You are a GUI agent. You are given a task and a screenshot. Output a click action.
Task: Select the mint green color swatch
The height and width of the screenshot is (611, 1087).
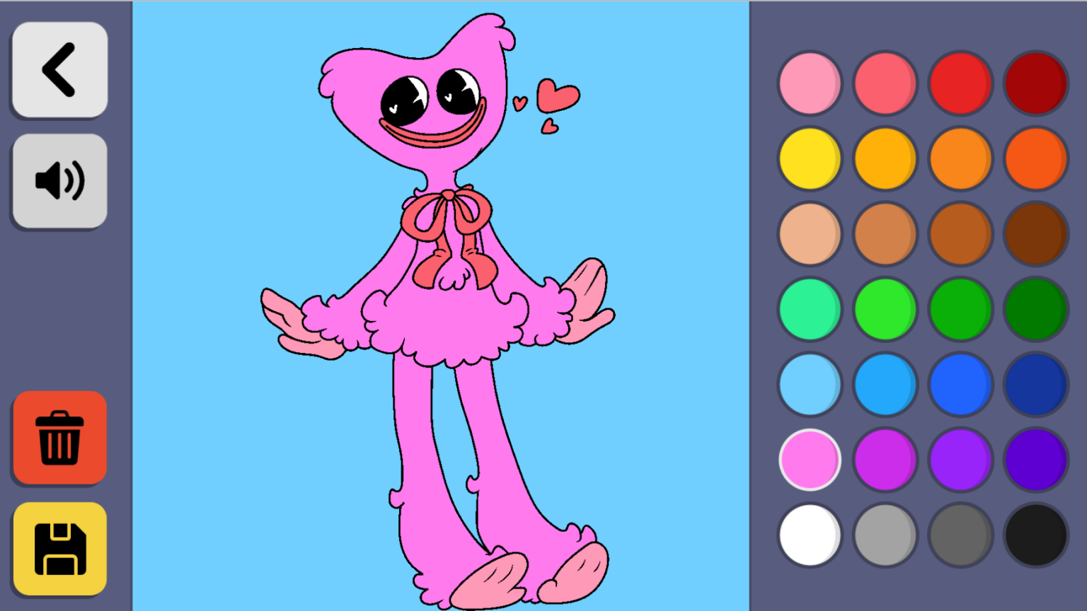(810, 310)
